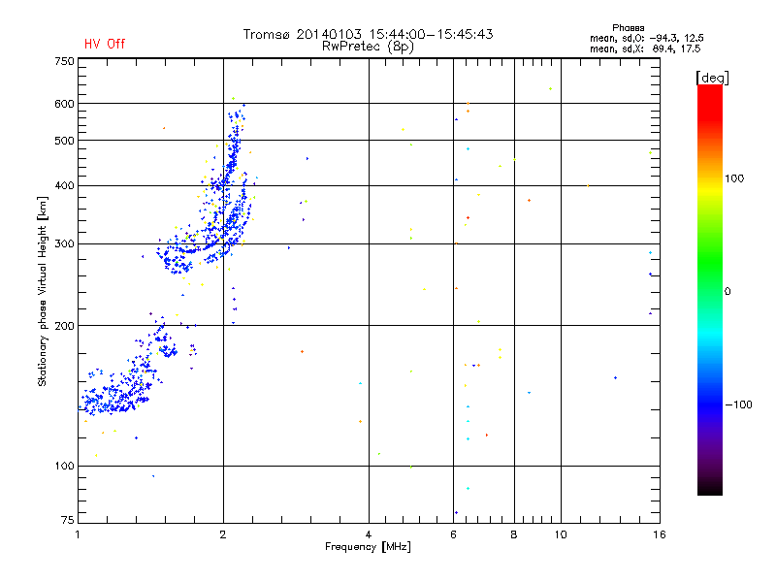Click the 'Stationary phase Virtual Height [km]' axis label

(43, 291)
